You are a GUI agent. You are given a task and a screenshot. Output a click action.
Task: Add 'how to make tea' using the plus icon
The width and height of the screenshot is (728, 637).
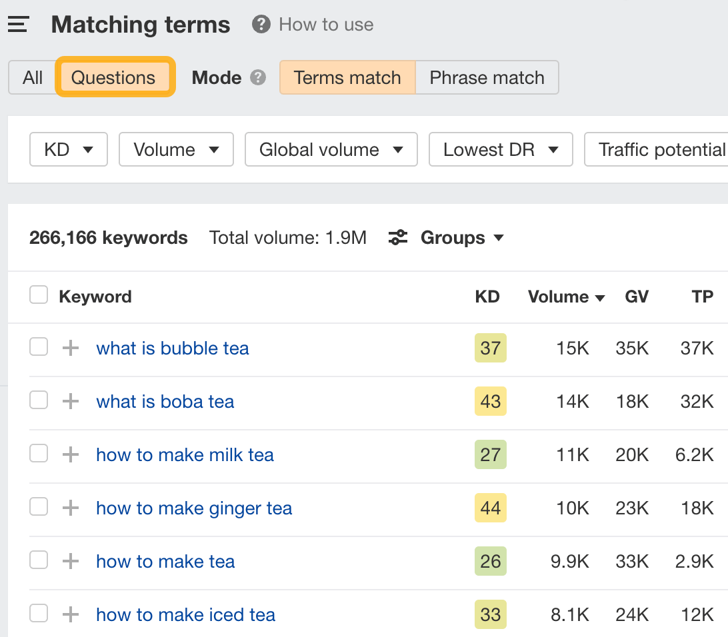70,560
